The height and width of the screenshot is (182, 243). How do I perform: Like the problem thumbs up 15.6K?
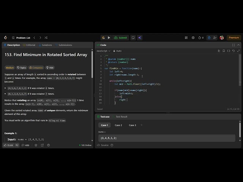(x=8, y=145)
